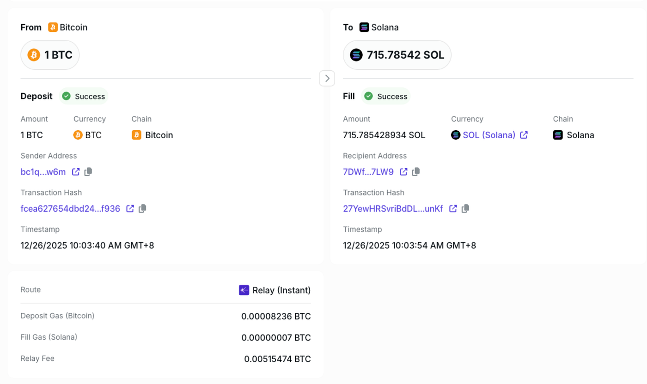This screenshot has width=647, height=384.
Task: Click the Solana icon under fill Chain
Action: click(558, 135)
